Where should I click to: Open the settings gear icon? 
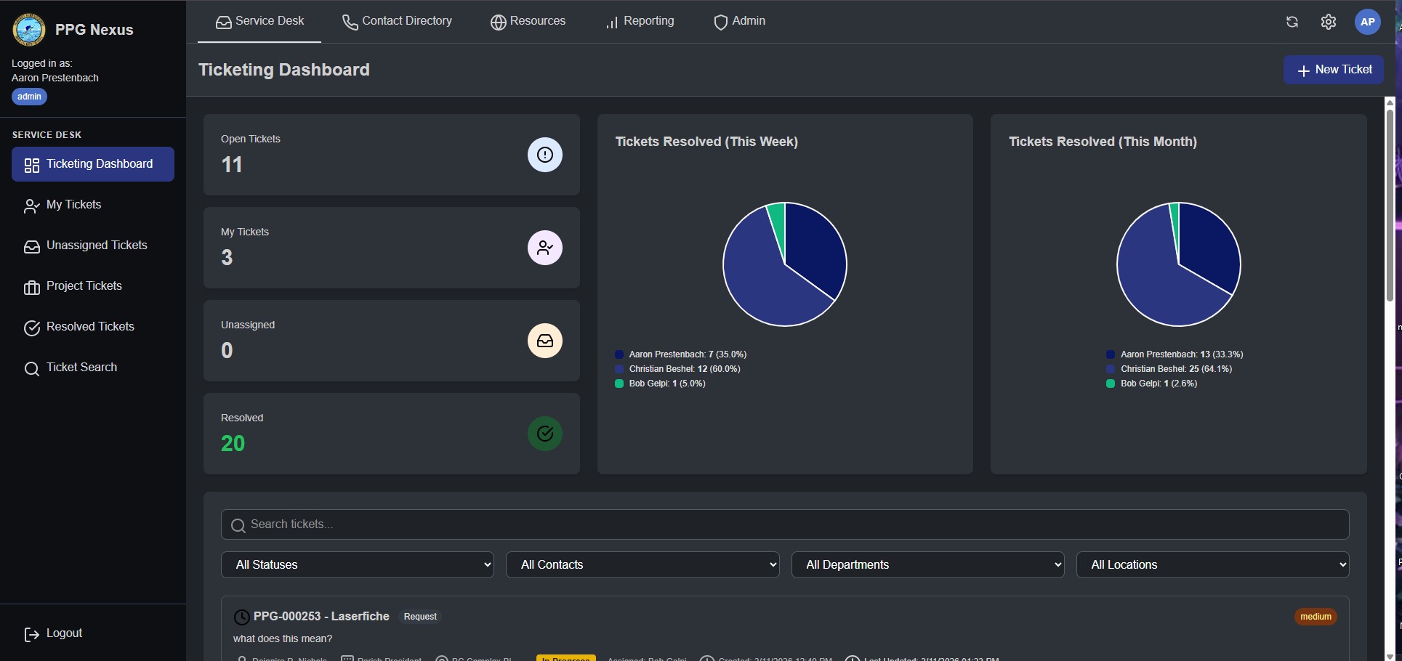click(1328, 22)
